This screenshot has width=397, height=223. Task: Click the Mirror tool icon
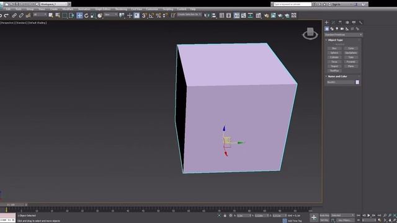207,15
